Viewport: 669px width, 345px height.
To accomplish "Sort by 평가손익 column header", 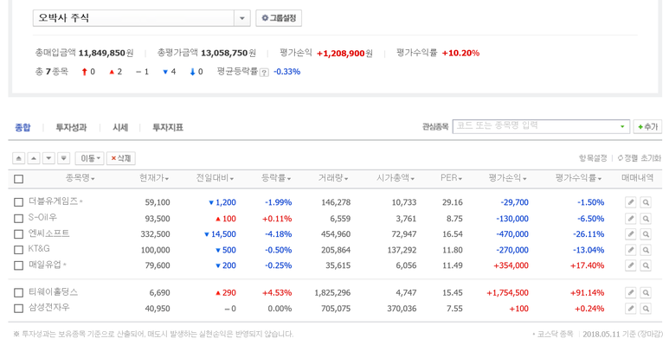I will [507, 178].
